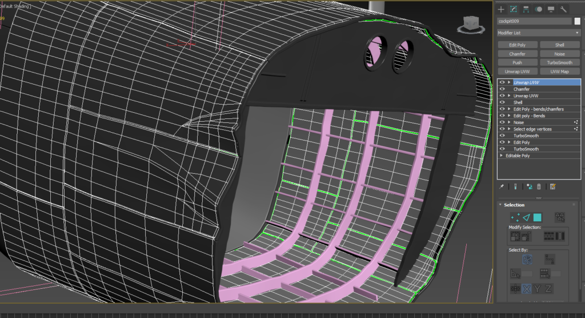Click Grow selection icon
Viewport: 585px width, 318px height.
pyautogui.click(x=515, y=236)
